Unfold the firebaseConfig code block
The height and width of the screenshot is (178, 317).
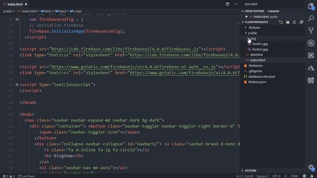[17, 20]
